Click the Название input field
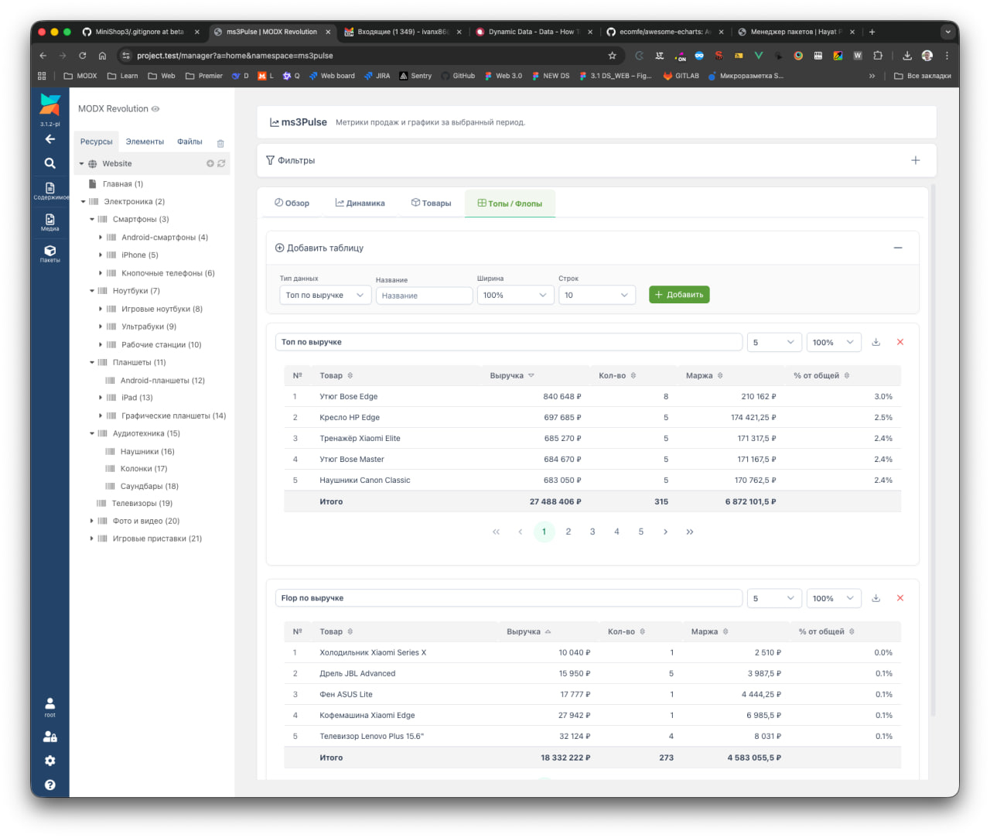Viewport: 990px width, 838px height. [x=424, y=296]
